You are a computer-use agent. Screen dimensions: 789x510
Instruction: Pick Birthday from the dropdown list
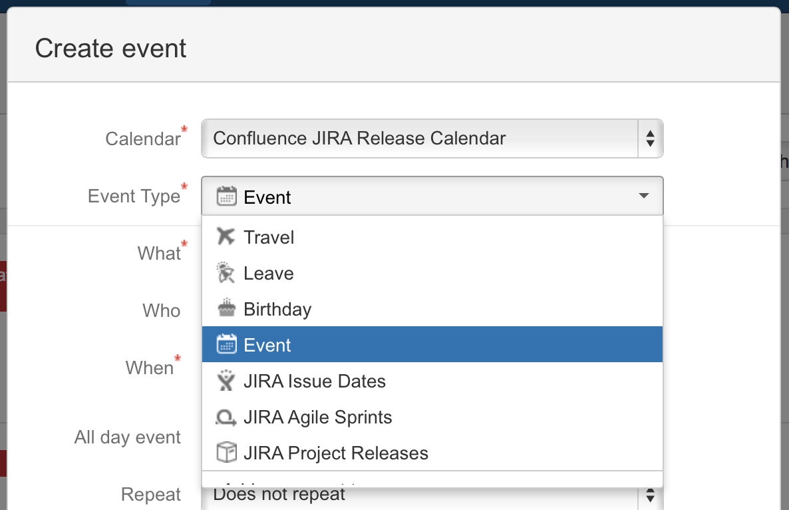[x=432, y=309]
